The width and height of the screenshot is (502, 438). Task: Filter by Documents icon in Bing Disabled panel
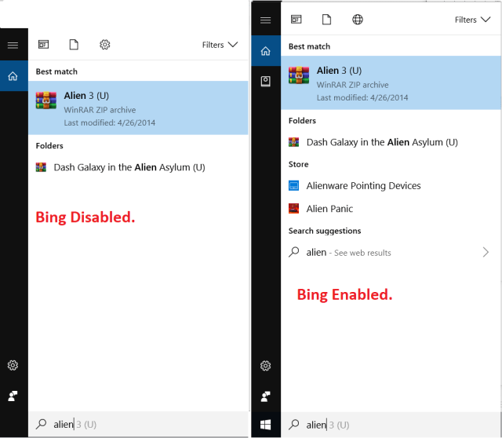coord(74,44)
